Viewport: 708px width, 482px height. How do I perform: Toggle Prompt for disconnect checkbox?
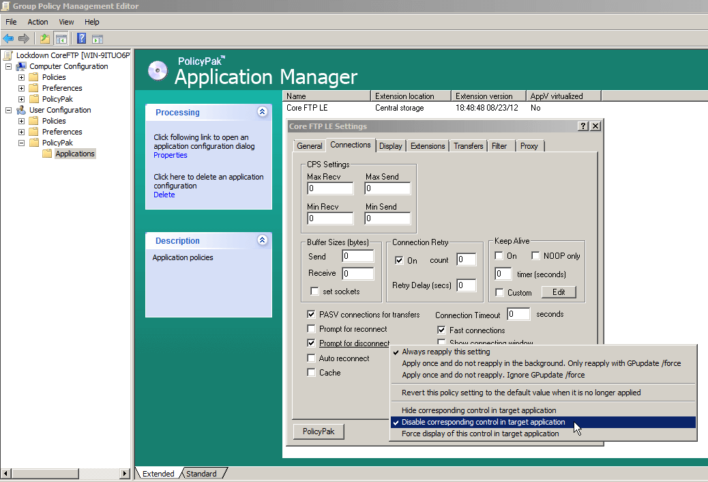[x=311, y=343]
